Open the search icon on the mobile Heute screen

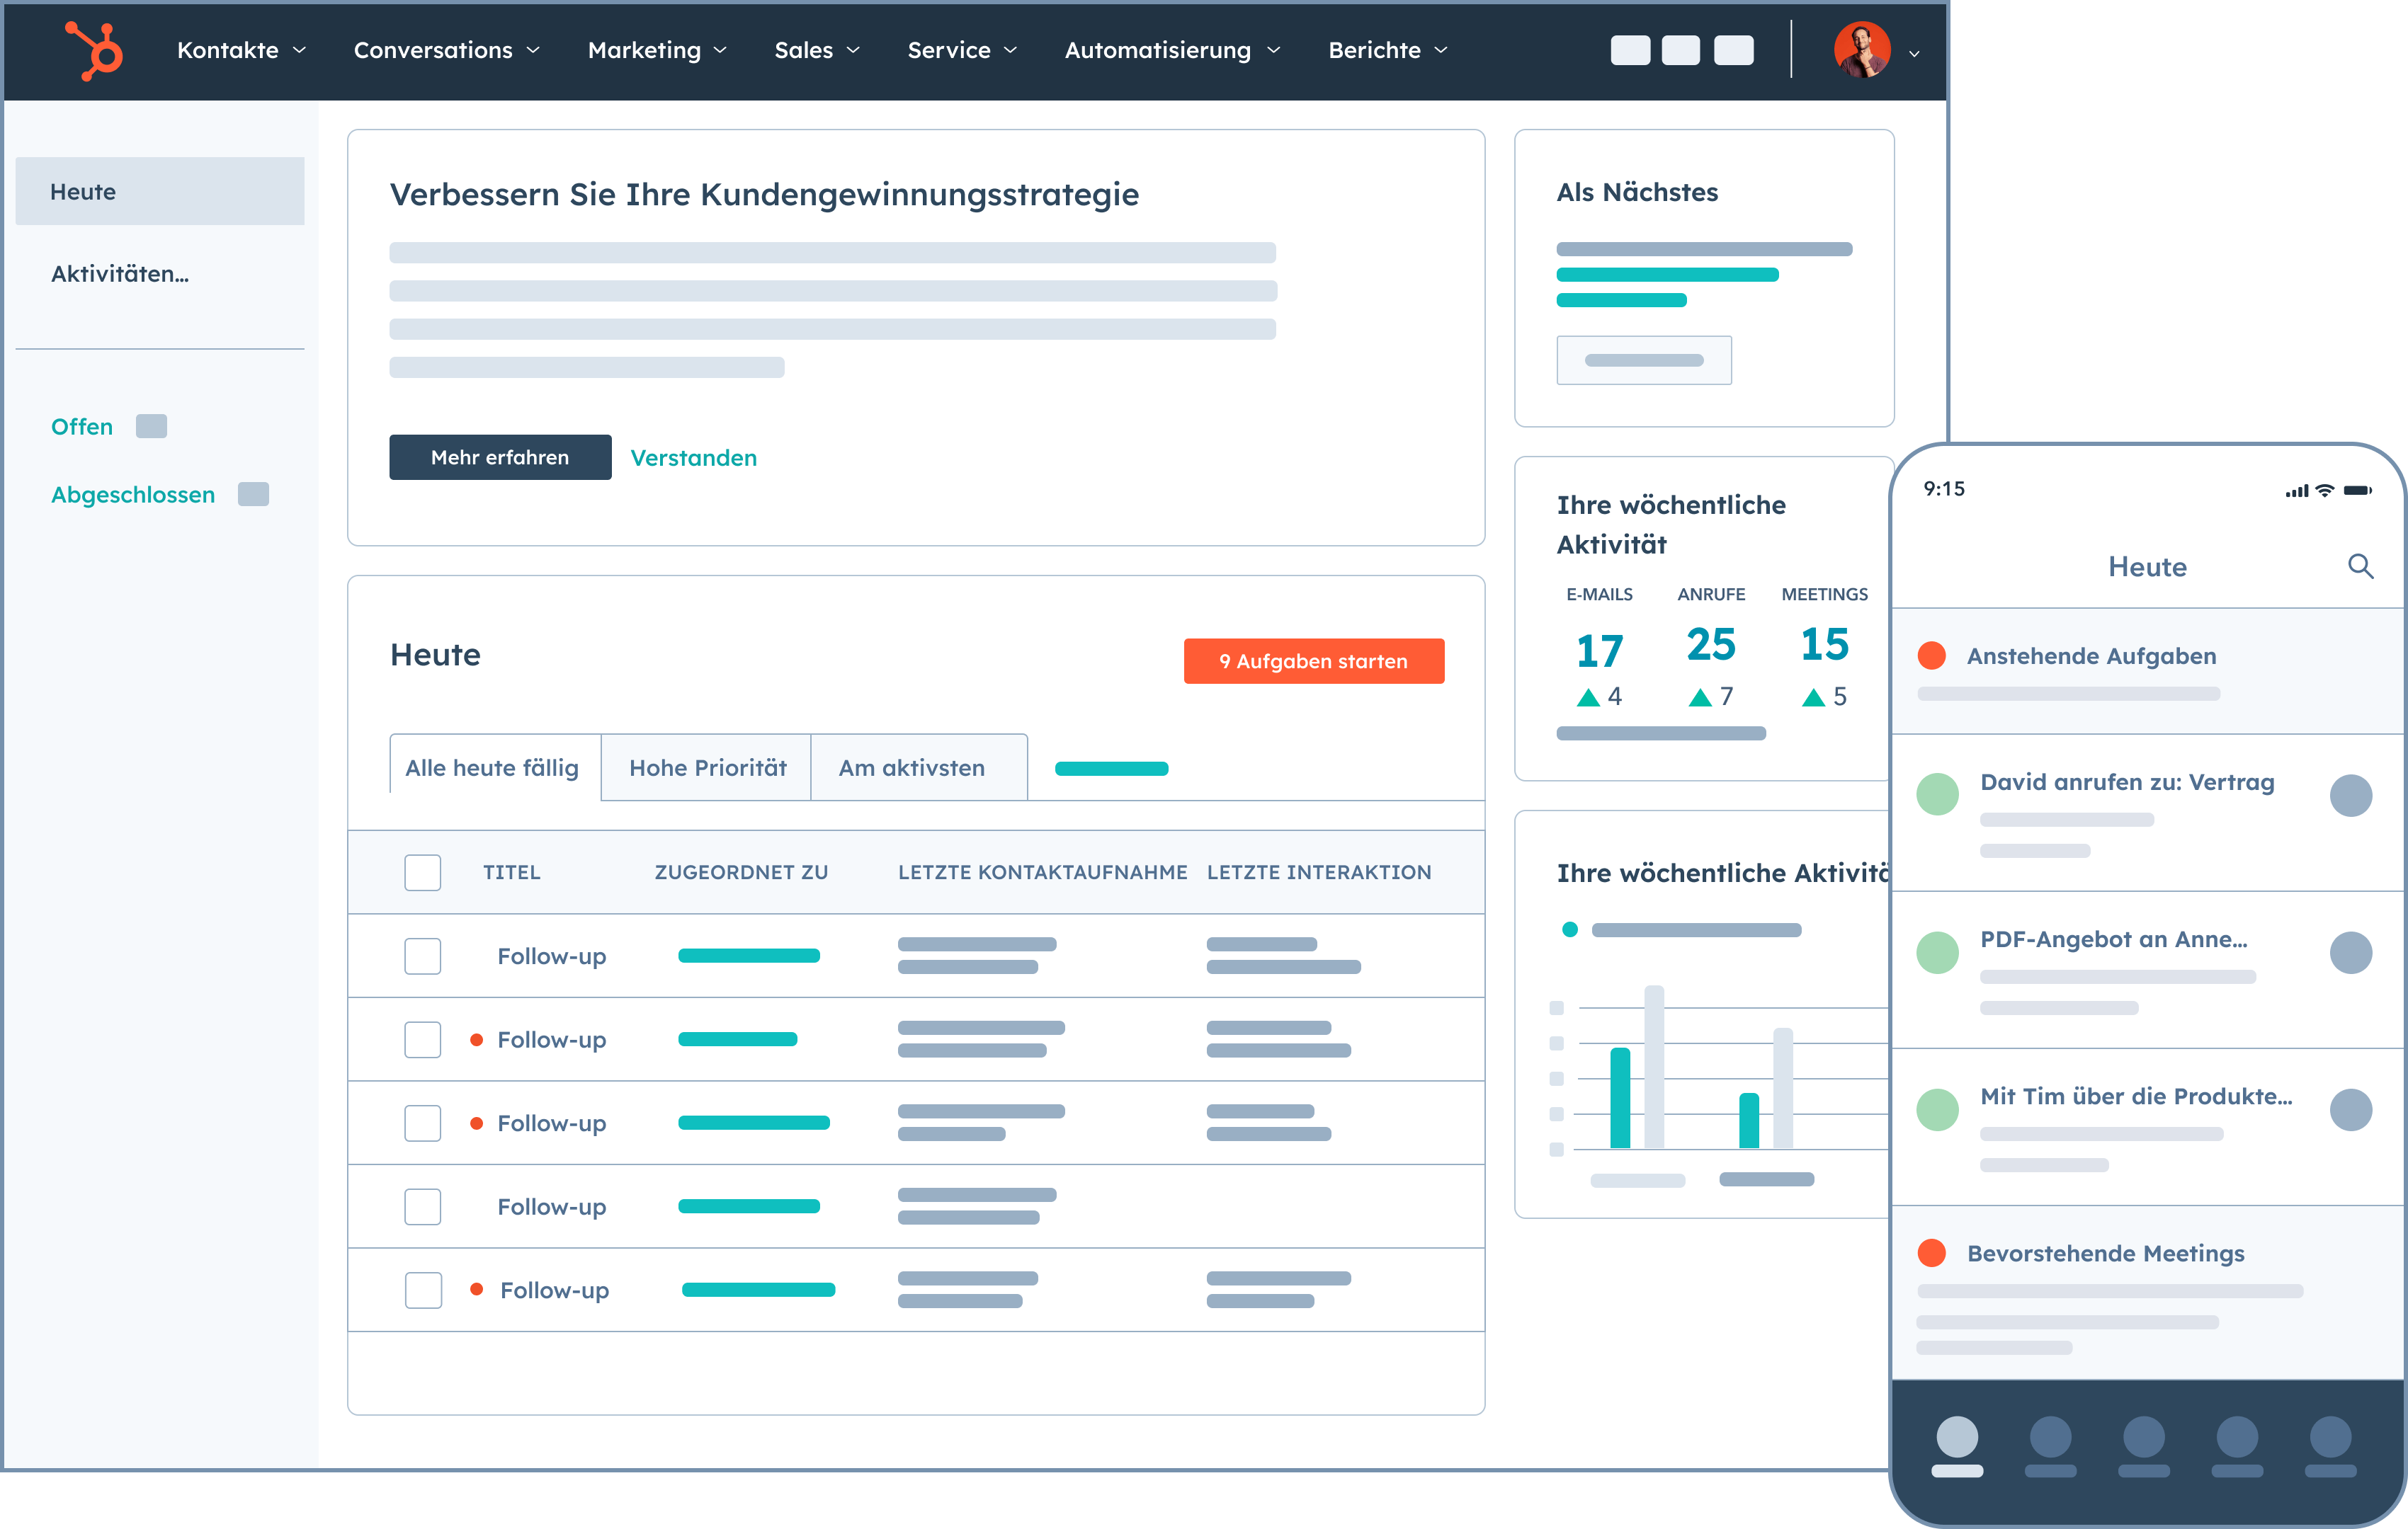point(2361,566)
